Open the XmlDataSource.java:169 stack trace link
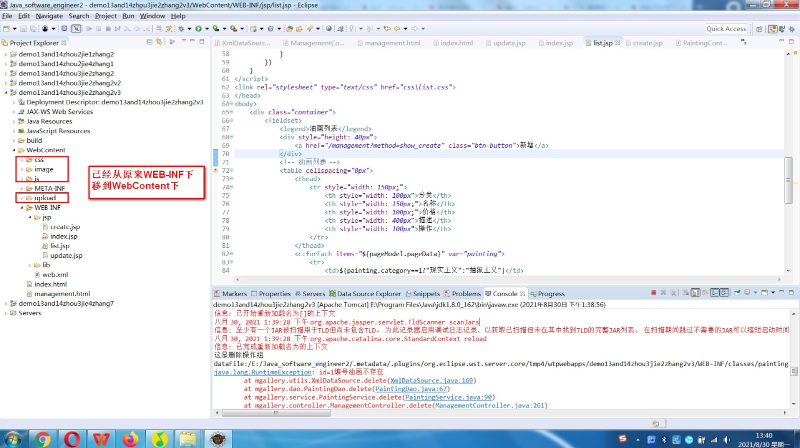Screen dimensions: 800x448 pyautogui.click(x=431, y=381)
